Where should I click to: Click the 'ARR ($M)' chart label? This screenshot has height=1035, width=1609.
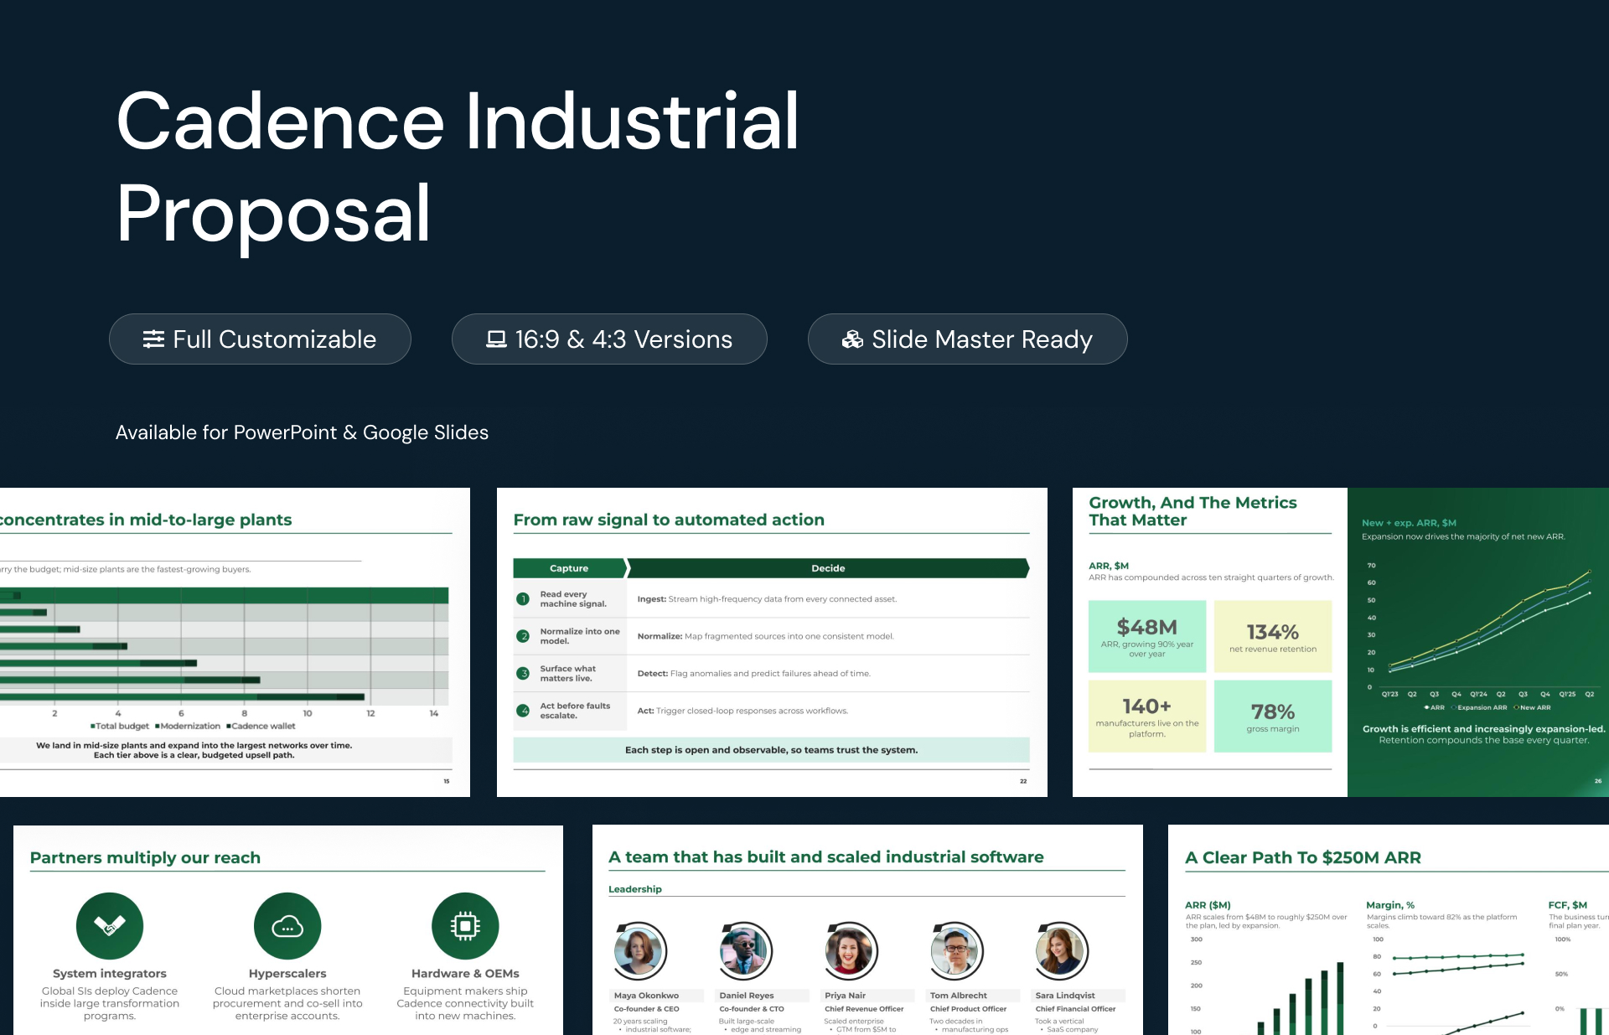tap(1208, 905)
